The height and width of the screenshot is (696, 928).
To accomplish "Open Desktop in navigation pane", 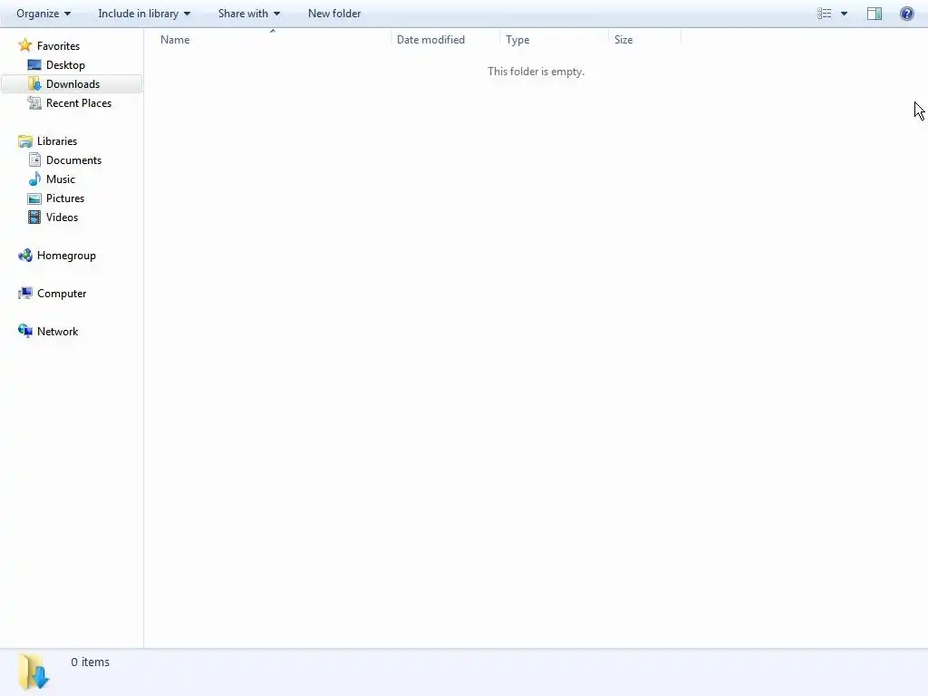I will click(65, 65).
